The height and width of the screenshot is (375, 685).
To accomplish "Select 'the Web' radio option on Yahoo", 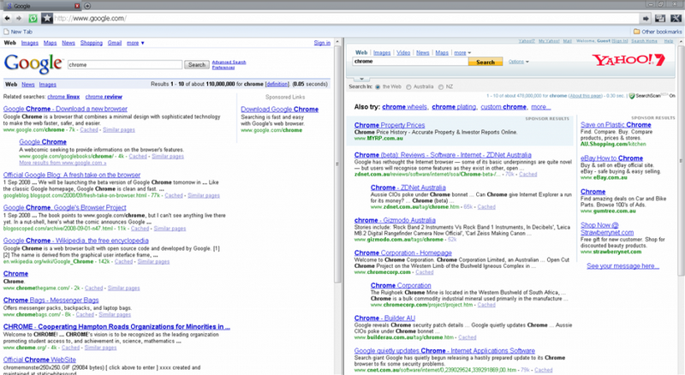I will 378,86.
